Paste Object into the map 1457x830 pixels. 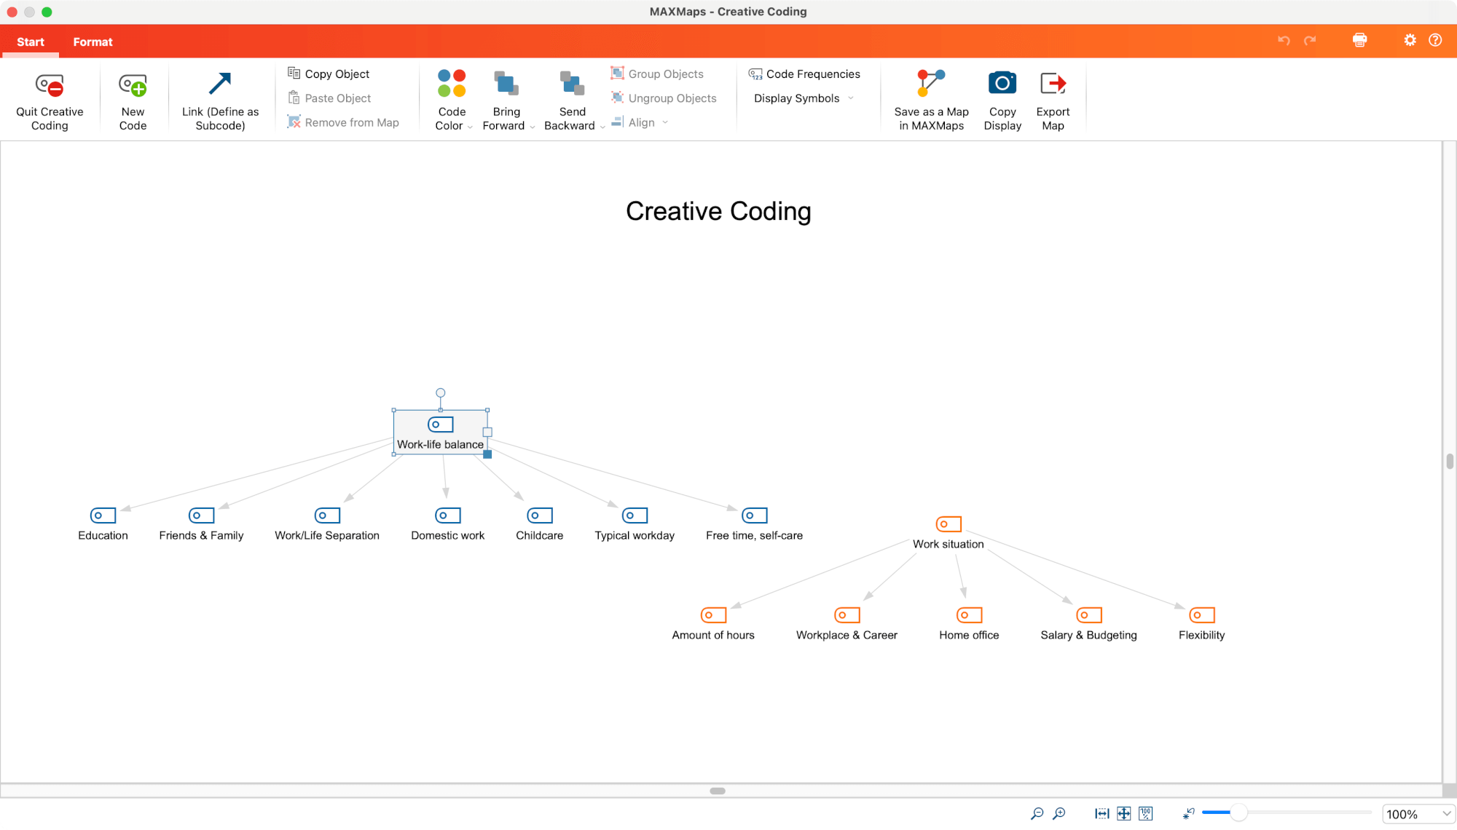coord(329,98)
